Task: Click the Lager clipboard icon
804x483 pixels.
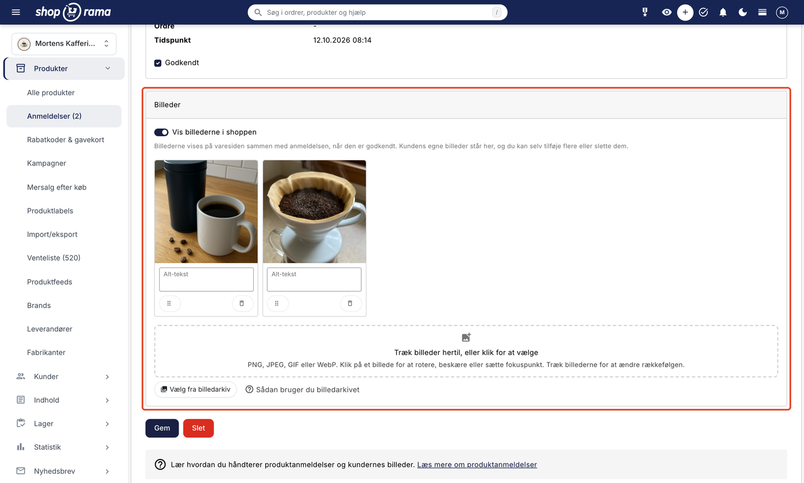Action: pyautogui.click(x=21, y=423)
